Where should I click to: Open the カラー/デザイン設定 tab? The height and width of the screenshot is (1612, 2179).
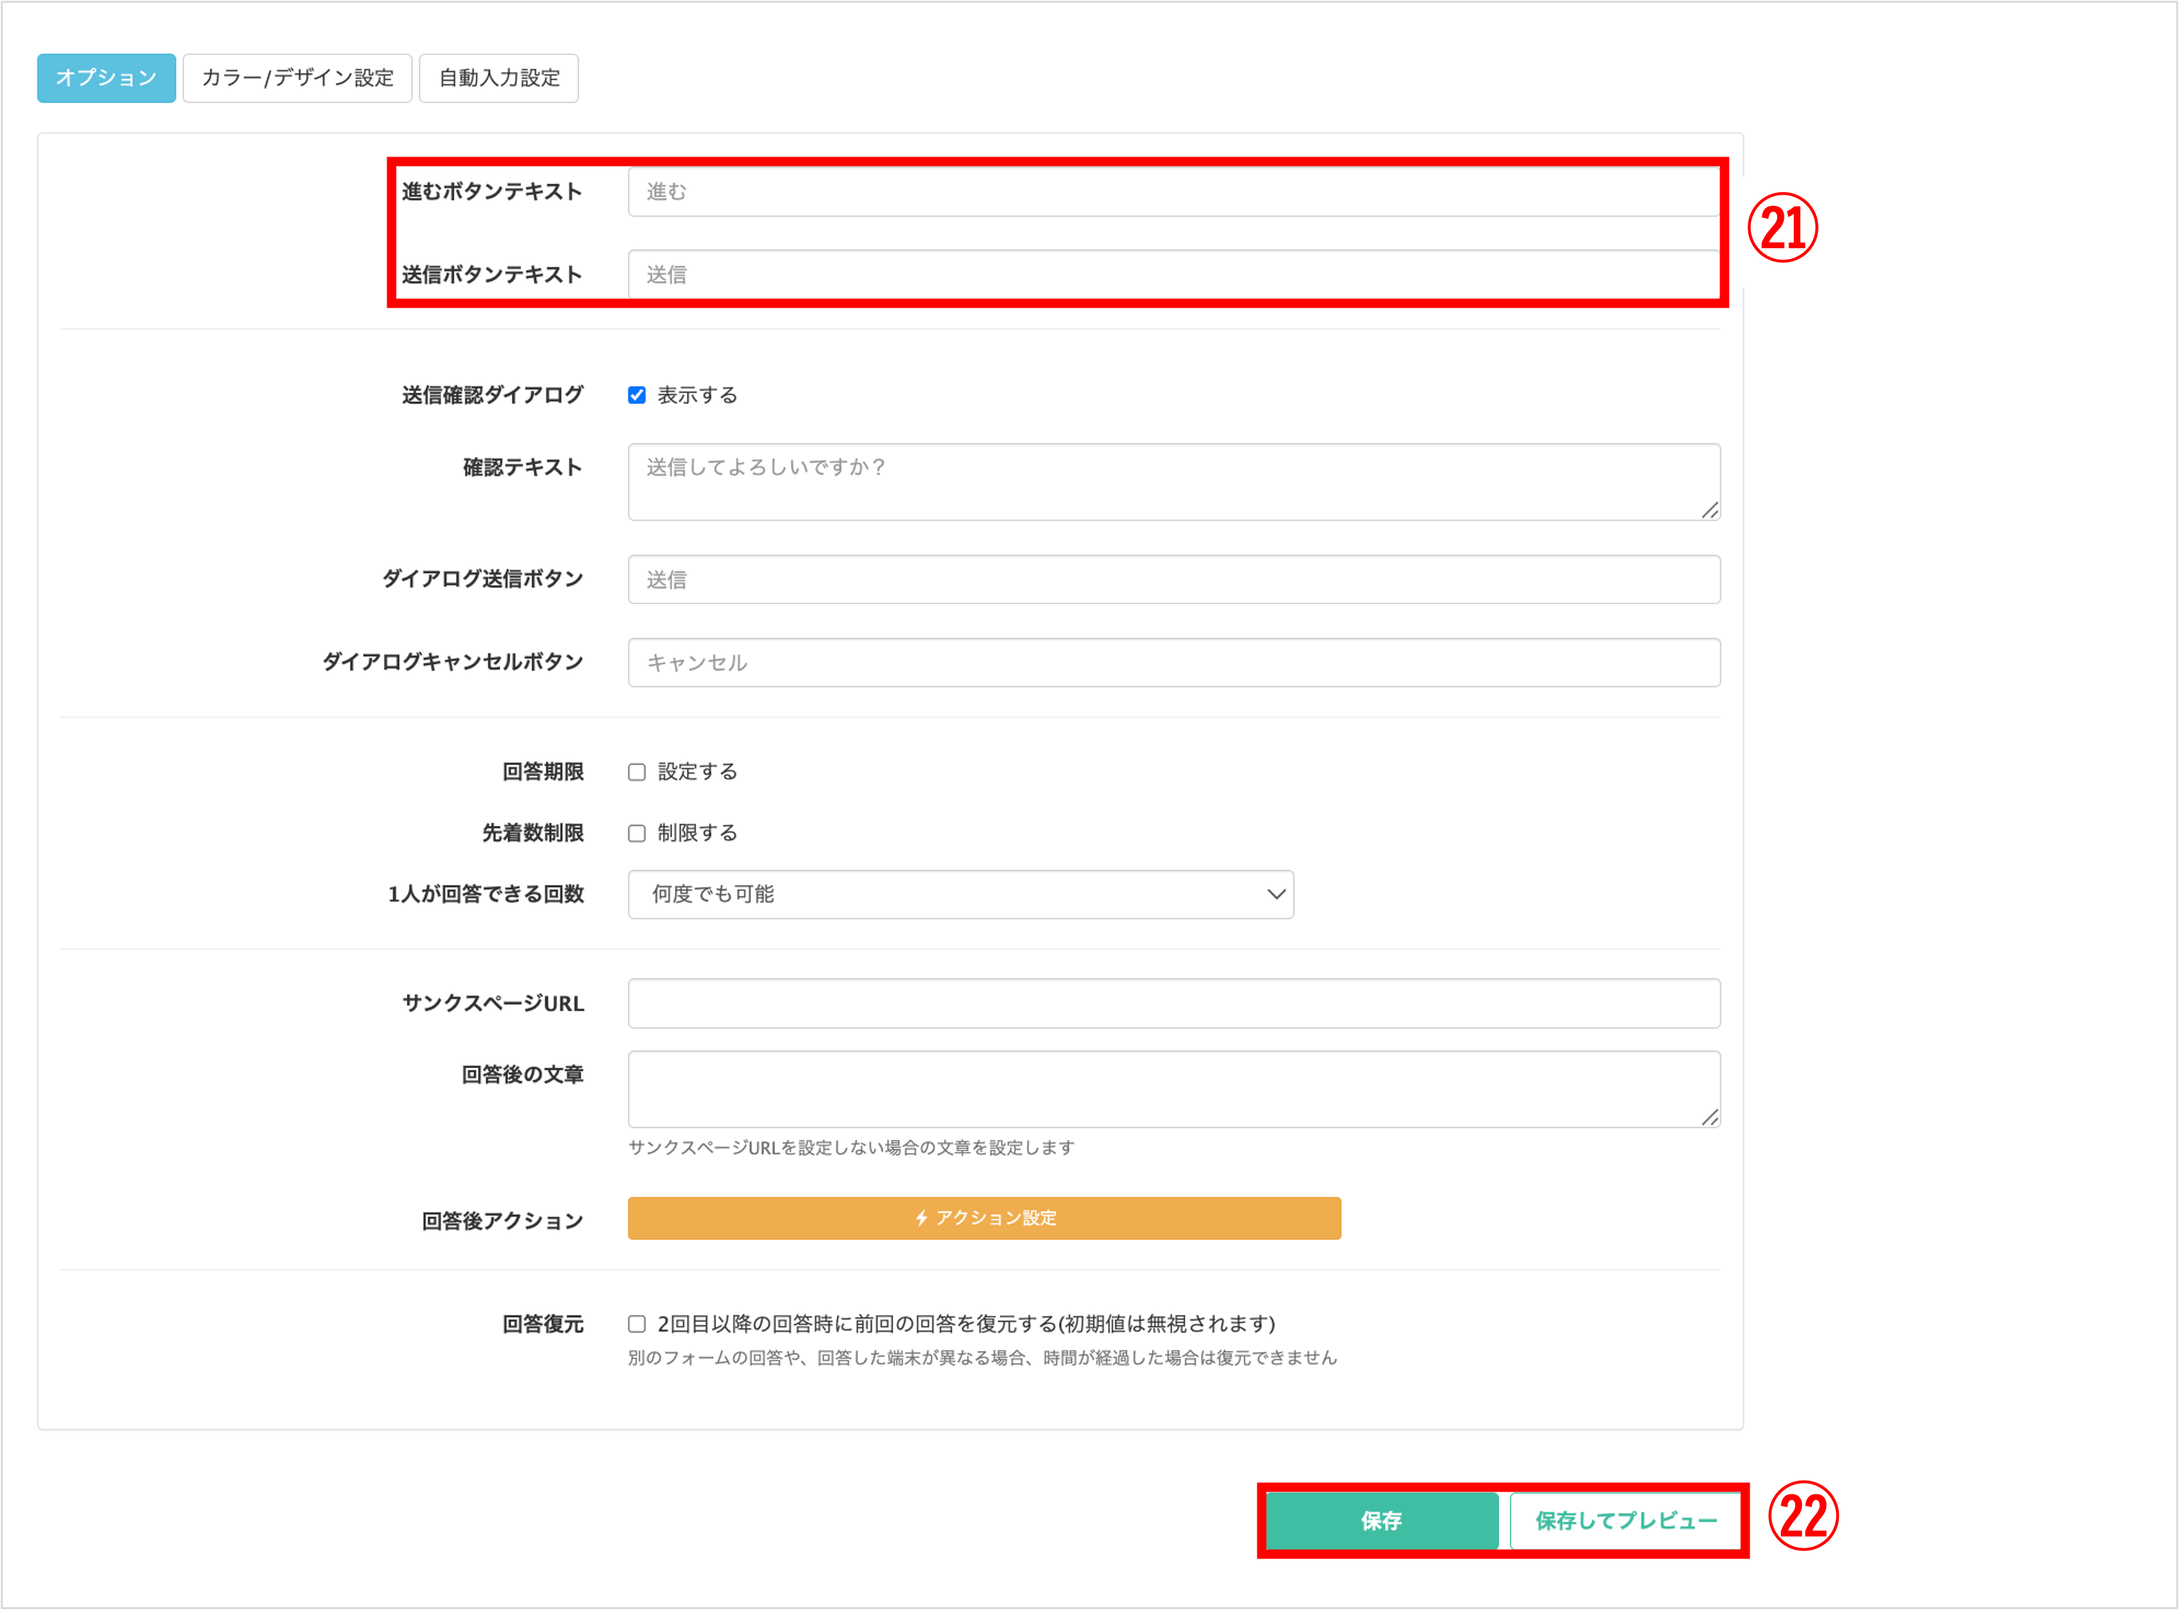(298, 78)
